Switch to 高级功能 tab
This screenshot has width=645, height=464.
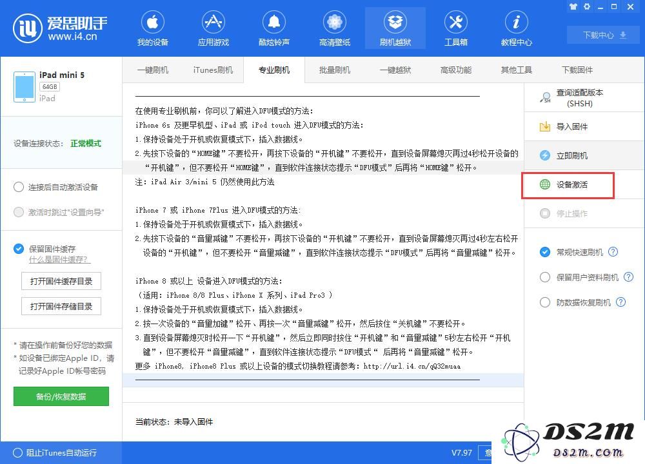pyautogui.click(x=456, y=70)
